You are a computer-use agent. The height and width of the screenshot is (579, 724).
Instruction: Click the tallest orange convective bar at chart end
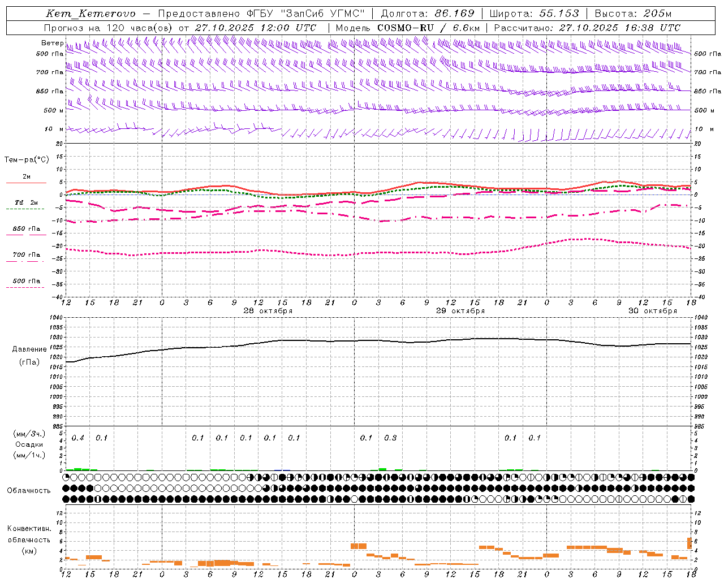coord(689,543)
